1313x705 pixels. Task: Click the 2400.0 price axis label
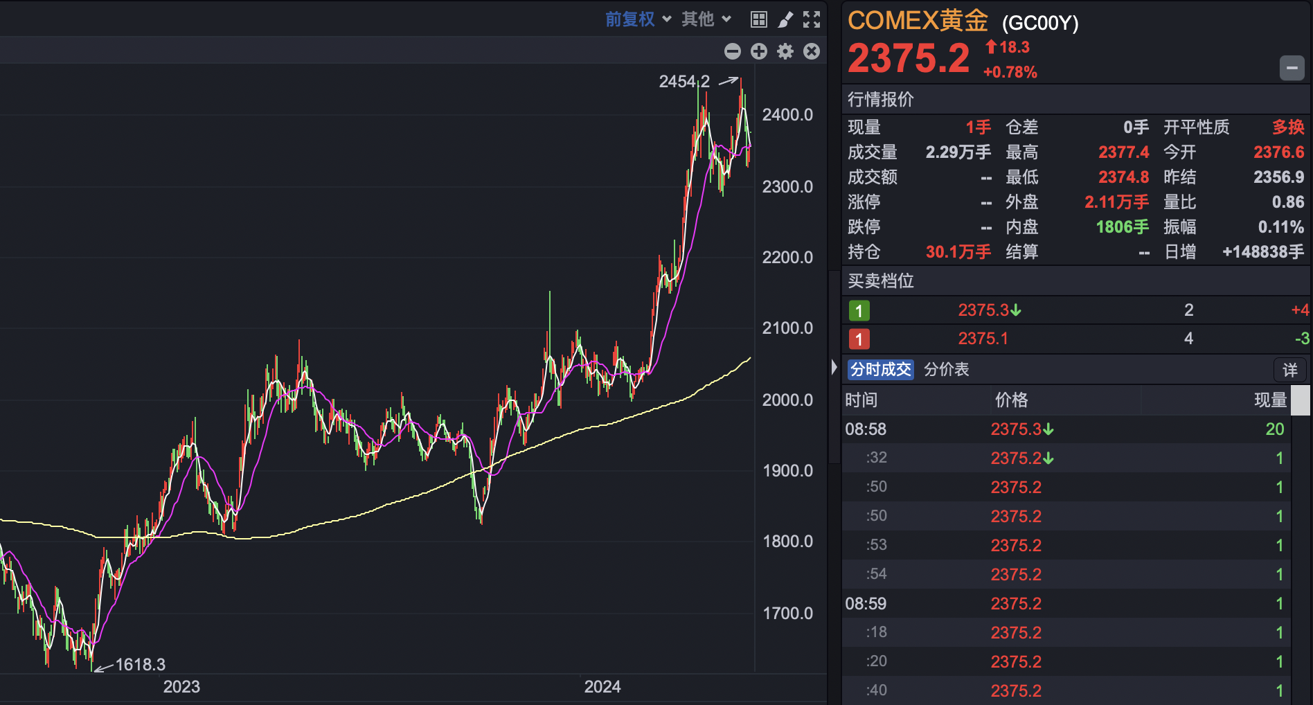(x=787, y=115)
